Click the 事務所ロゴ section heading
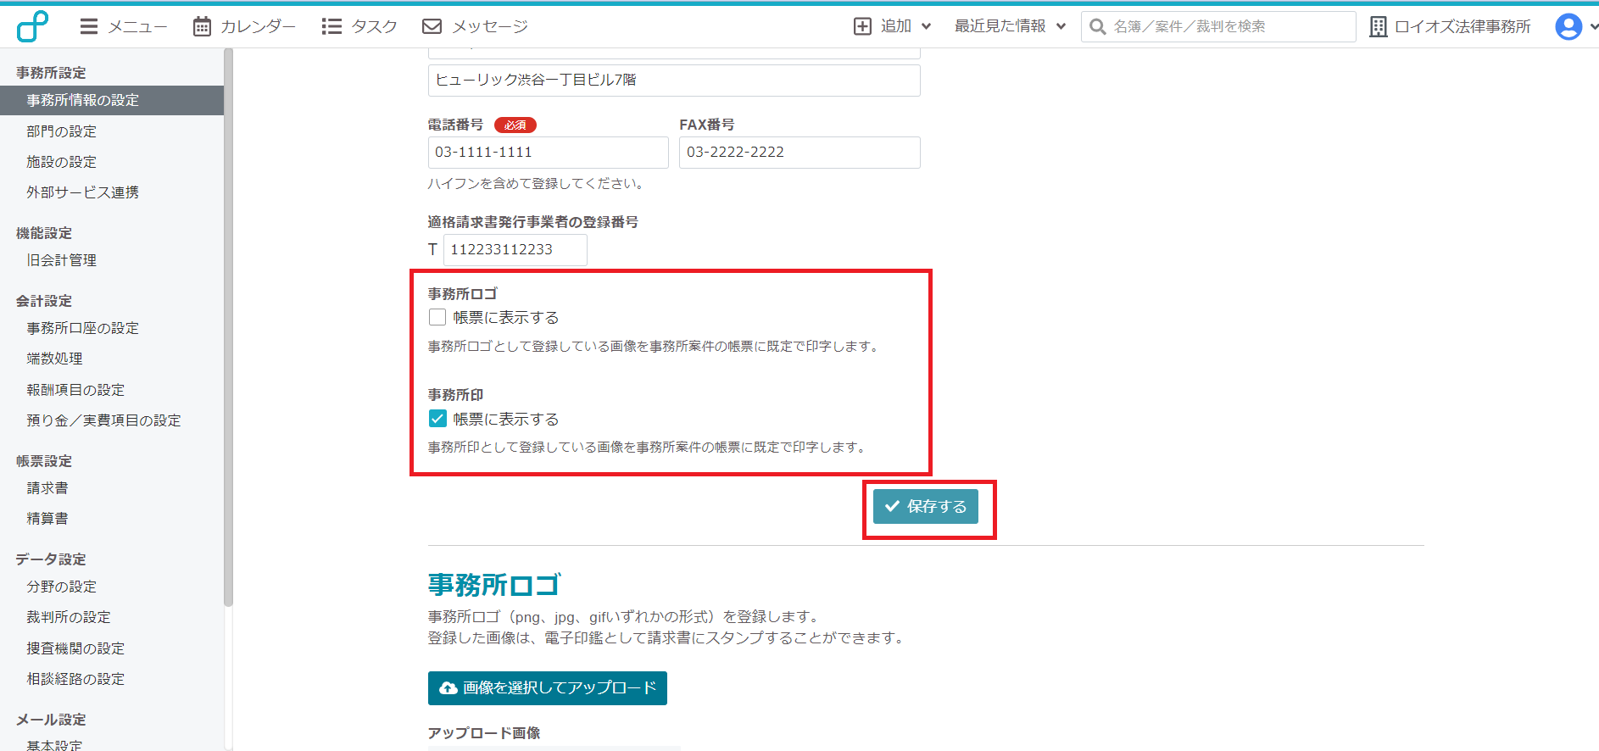This screenshot has height=751, width=1599. click(x=494, y=585)
